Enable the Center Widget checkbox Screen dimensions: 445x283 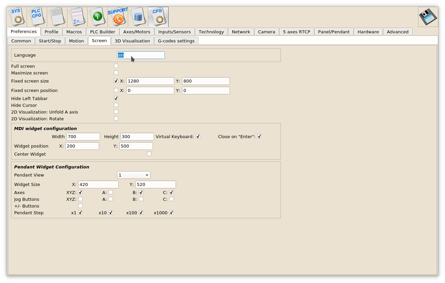(149, 154)
